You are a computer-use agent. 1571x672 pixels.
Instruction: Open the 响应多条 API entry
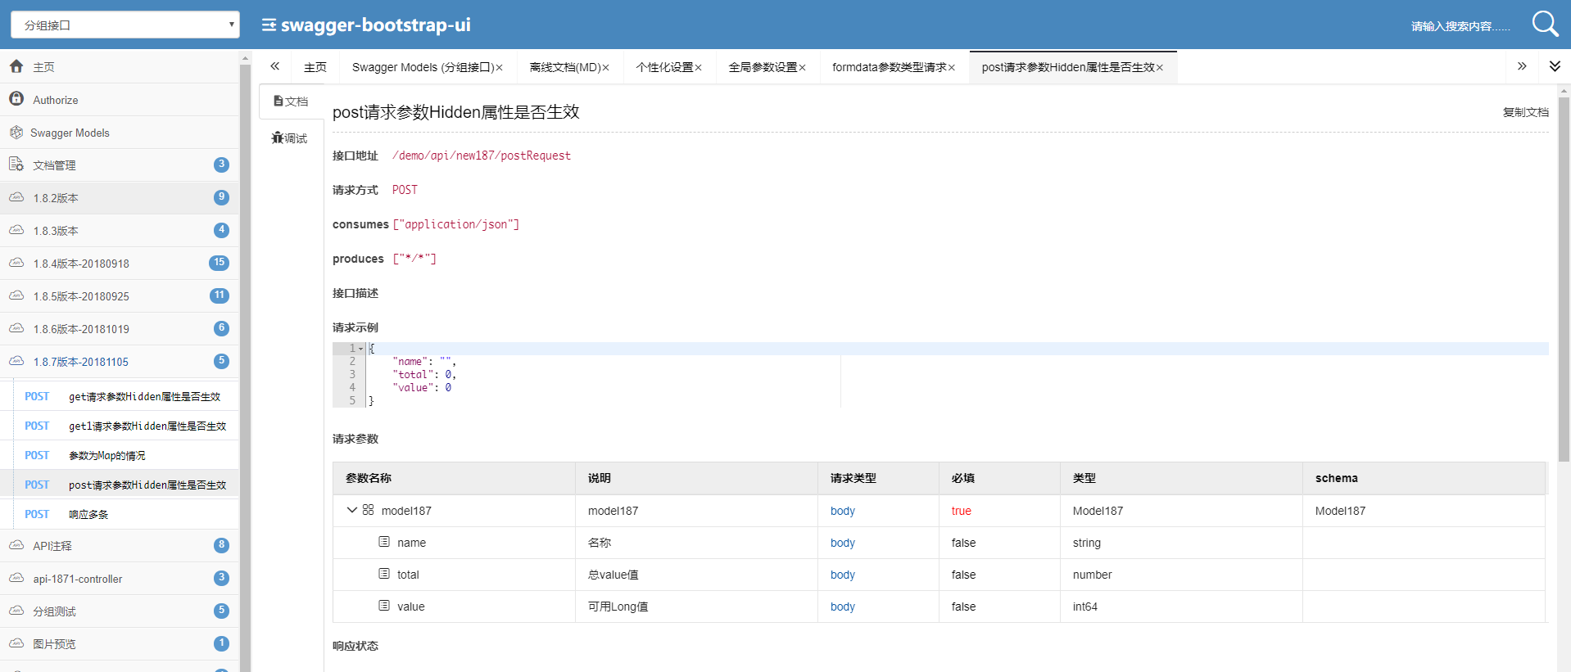coord(127,514)
